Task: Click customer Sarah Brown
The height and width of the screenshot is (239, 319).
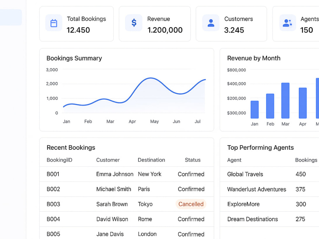Action: click(112, 204)
